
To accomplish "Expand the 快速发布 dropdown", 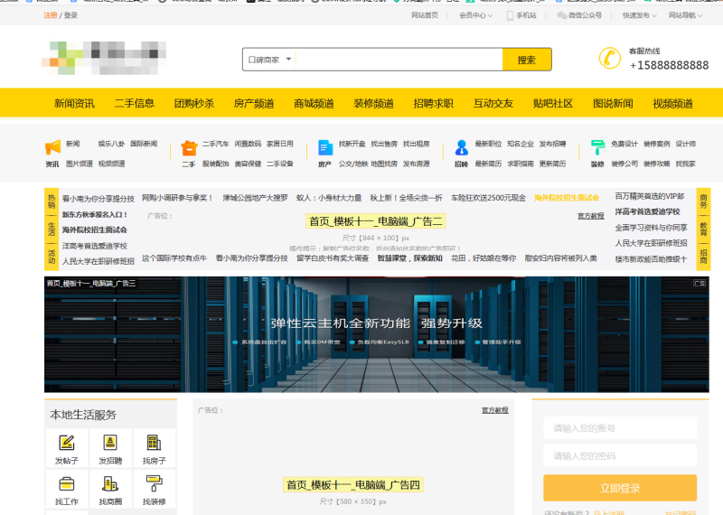I will (x=640, y=15).
